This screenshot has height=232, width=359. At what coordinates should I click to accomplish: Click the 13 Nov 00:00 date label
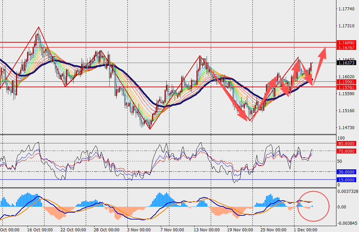point(206,229)
